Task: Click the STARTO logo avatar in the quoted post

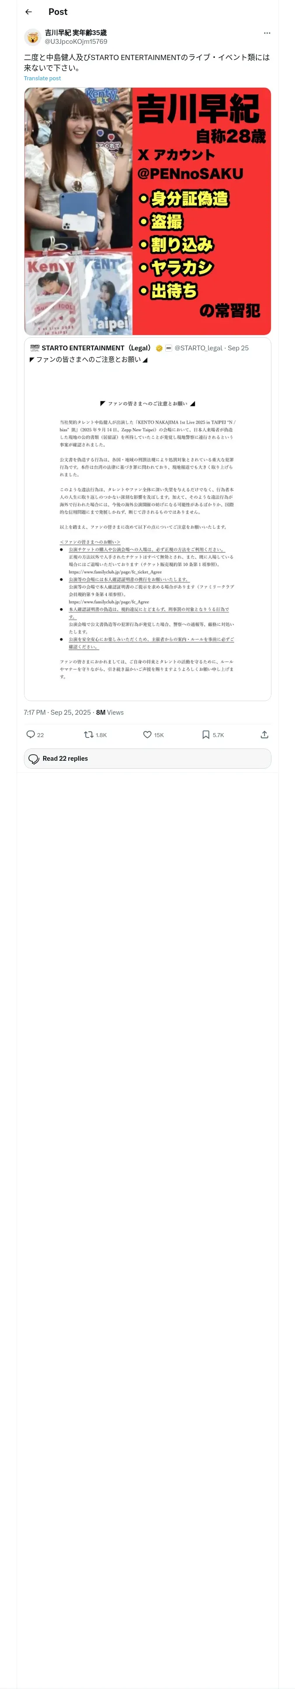Action: pos(35,348)
